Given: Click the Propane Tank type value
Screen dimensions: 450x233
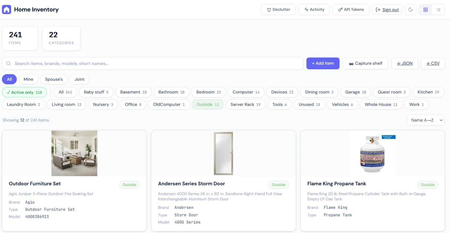Looking at the screenshot, I should click(x=338, y=215).
